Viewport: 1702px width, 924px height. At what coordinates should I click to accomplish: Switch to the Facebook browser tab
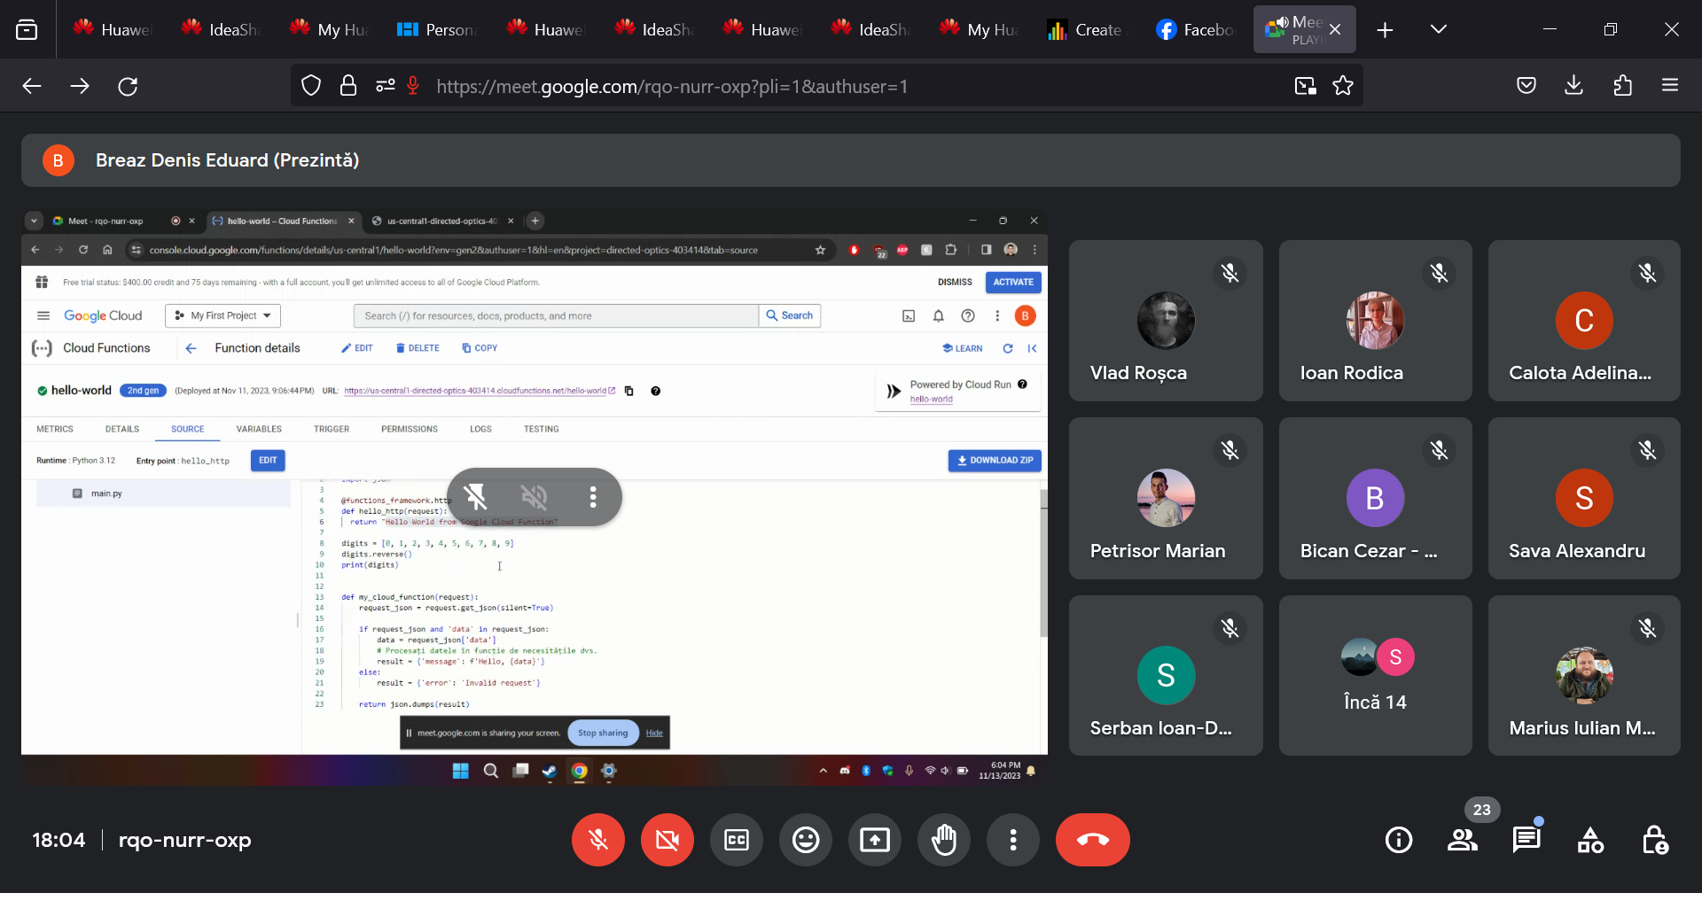(1195, 29)
